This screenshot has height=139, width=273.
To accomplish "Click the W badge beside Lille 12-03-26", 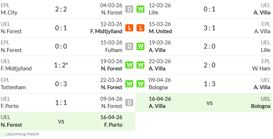I will [140, 9].
